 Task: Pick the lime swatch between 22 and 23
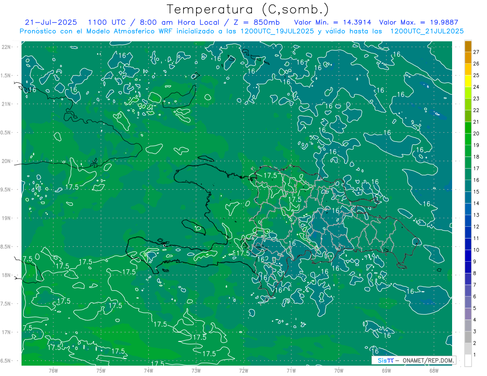point(468,104)
